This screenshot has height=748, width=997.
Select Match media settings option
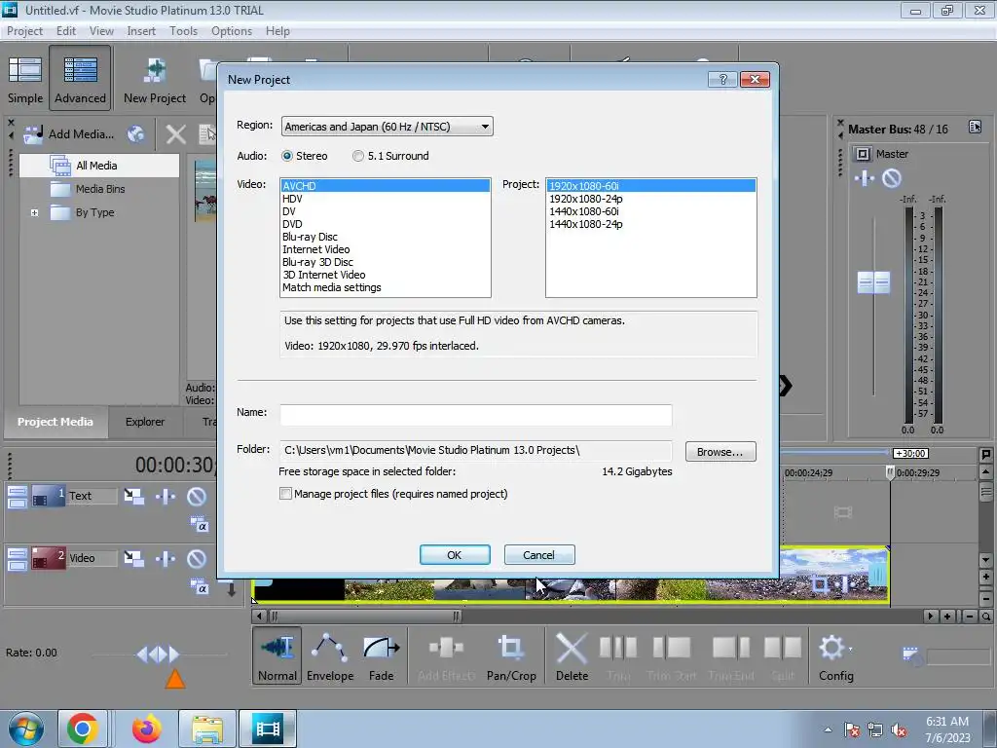386,287
